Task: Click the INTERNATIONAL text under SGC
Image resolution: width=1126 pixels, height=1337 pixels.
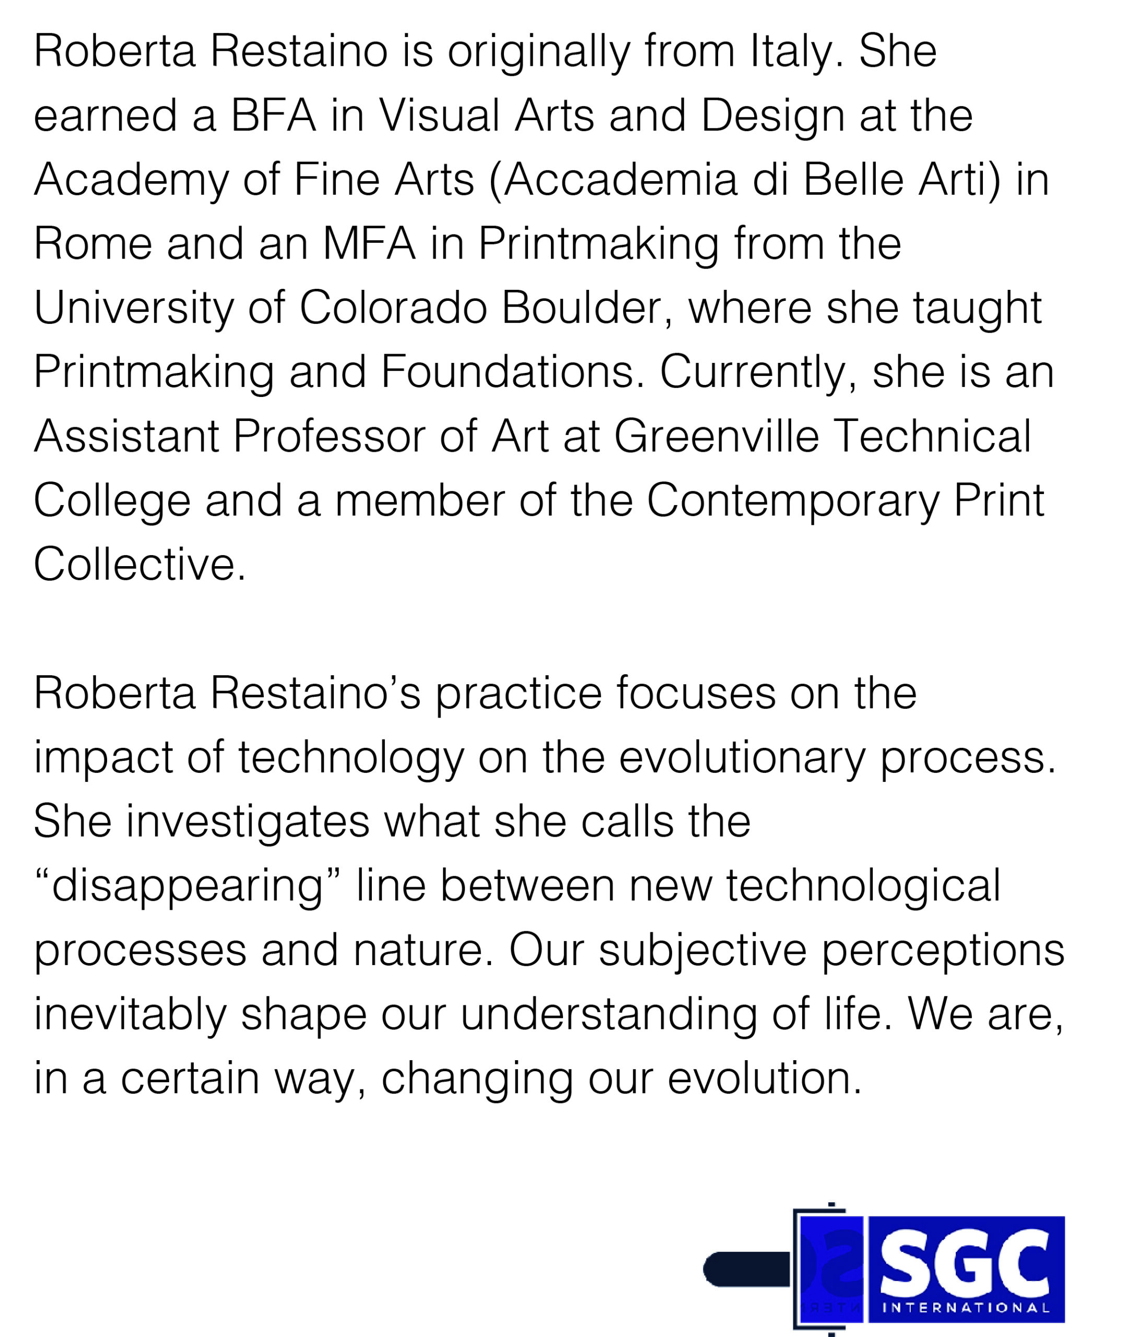Action: [x=966, y=1308]
